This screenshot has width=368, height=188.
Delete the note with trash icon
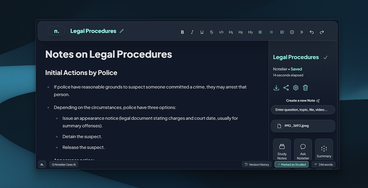coord(305,88)
